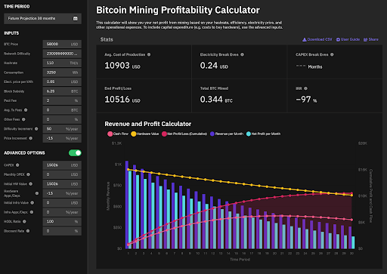Click the IRR info icon
Viewport: 387px width, 274px height.
tap(305, 88)
